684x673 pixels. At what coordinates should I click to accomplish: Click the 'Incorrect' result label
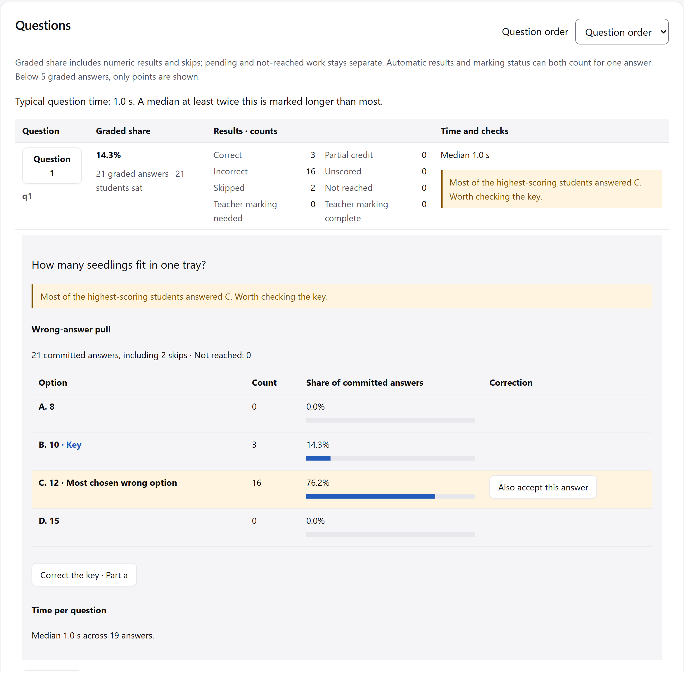(231, 171)
